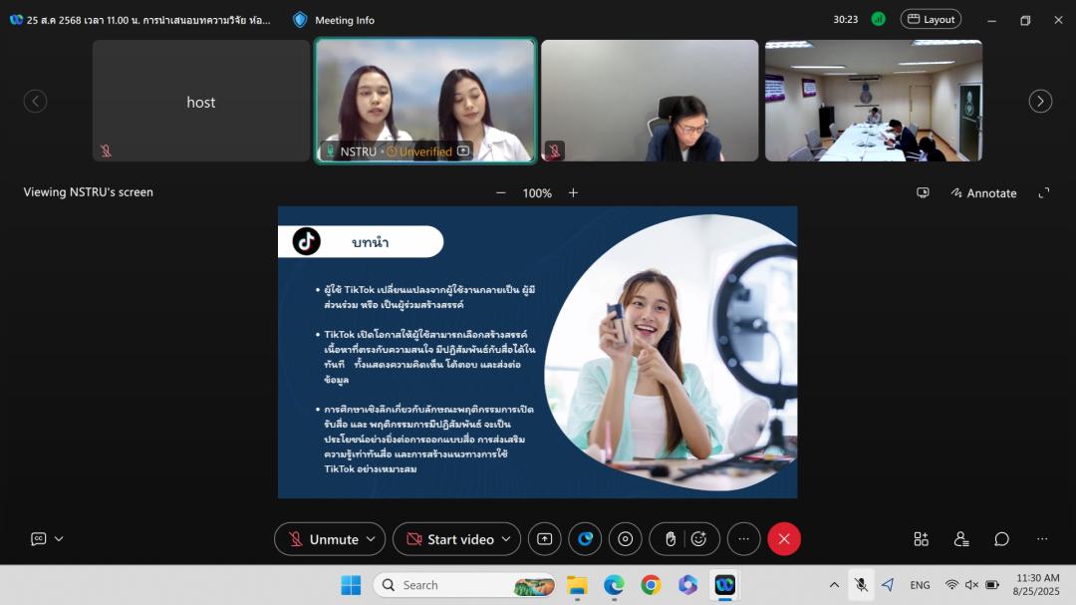
Task: Toggle closed captions CC icon
Action: (39, 539)
